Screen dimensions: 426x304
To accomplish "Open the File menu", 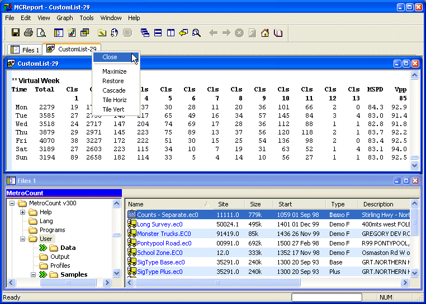I will 10,18.
